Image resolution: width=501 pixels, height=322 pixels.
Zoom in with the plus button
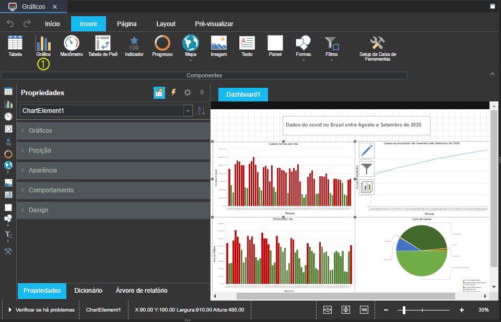pyautogui.click(x=462, y=310)
